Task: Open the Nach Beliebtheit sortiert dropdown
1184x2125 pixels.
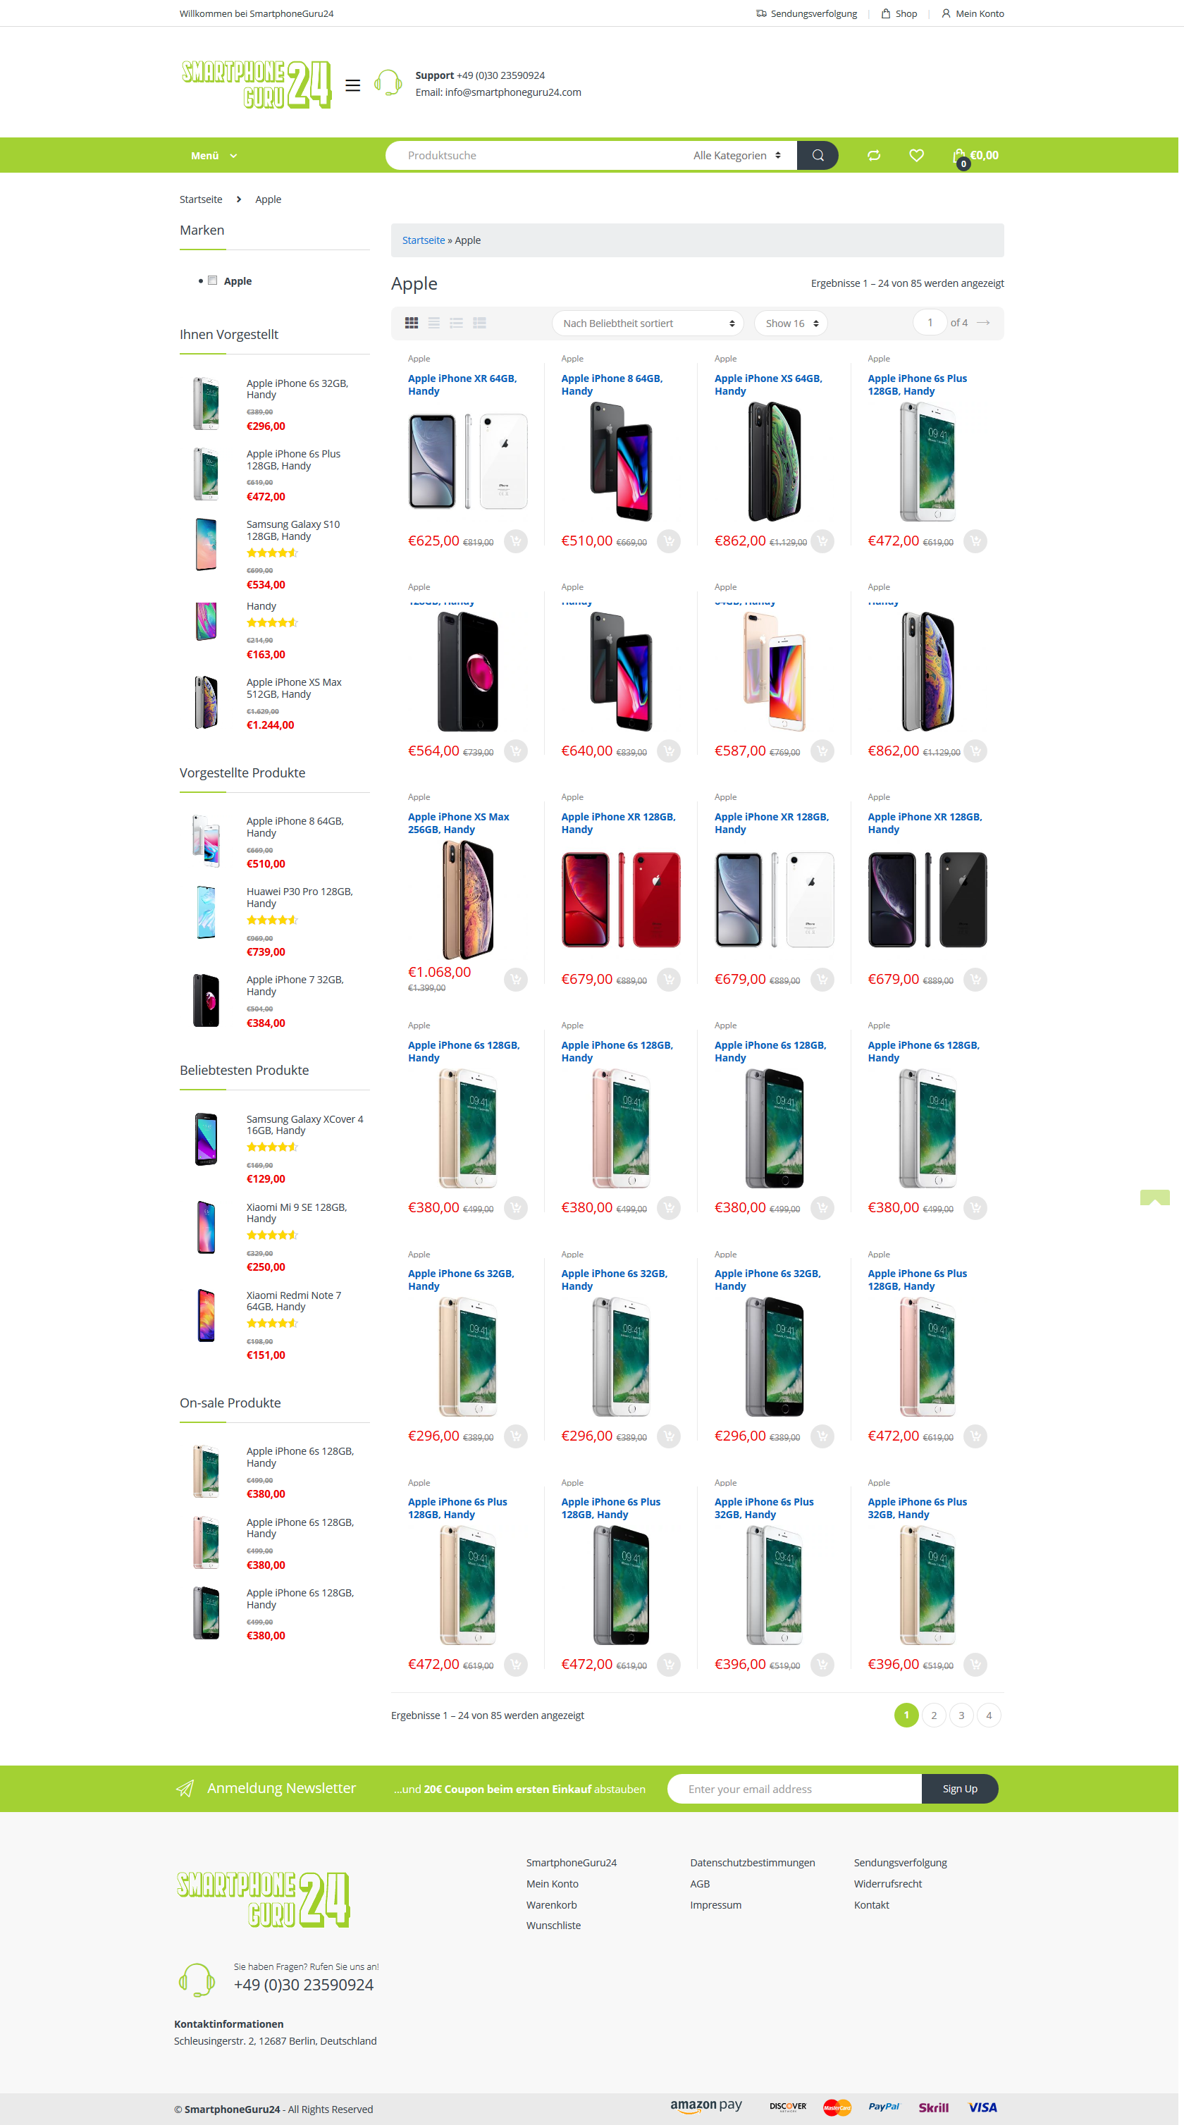Action: pos(648,324)
